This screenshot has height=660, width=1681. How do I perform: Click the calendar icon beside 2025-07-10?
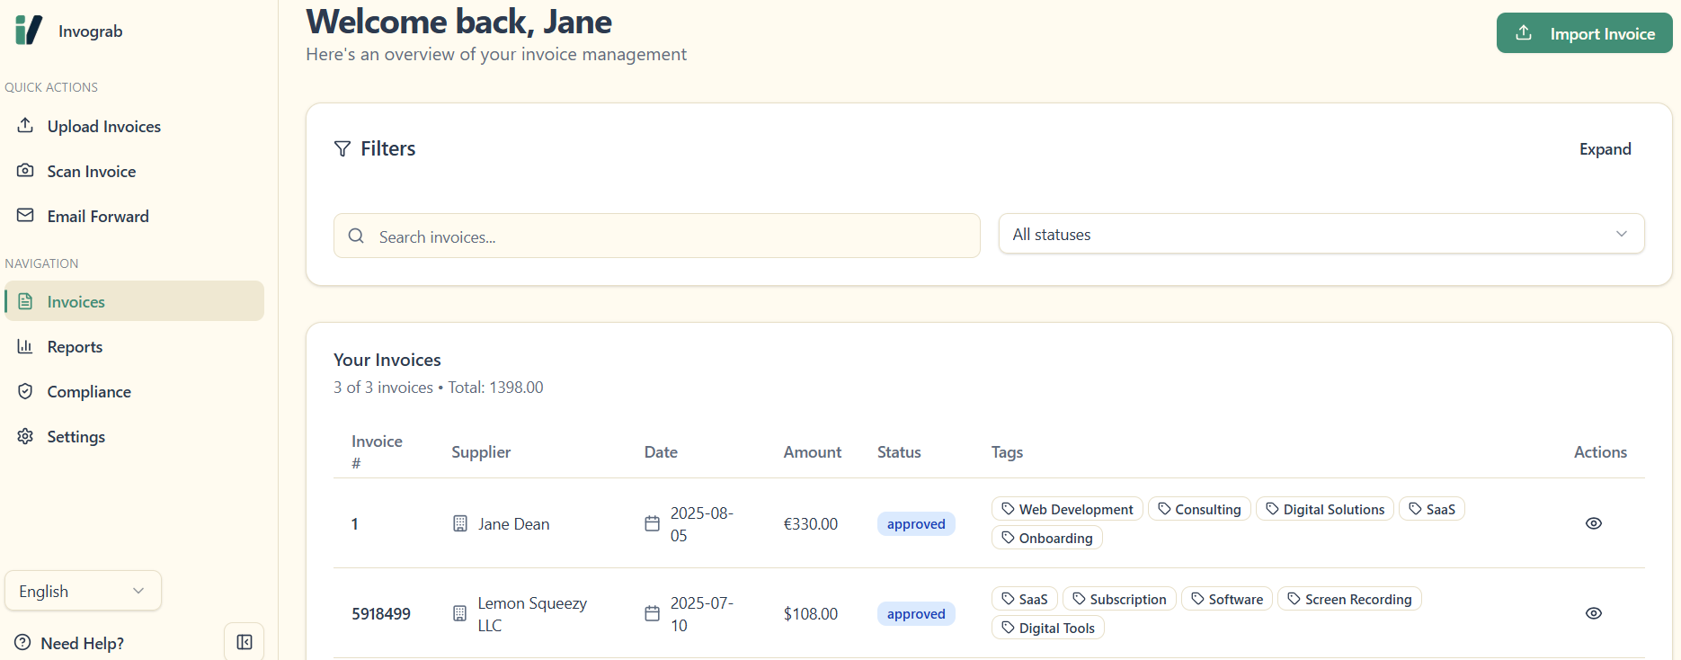653,613
